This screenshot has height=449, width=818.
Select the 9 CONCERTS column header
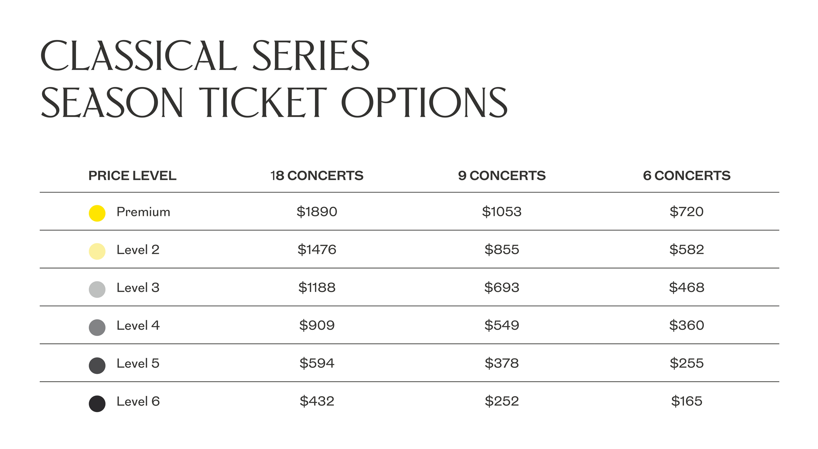coord(502,176)
